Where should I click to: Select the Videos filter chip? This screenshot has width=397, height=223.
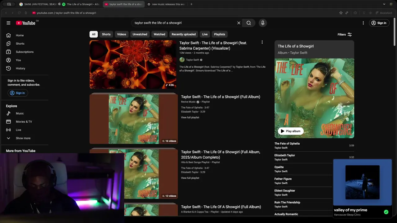pyautogui.click(x=122, y=34)
